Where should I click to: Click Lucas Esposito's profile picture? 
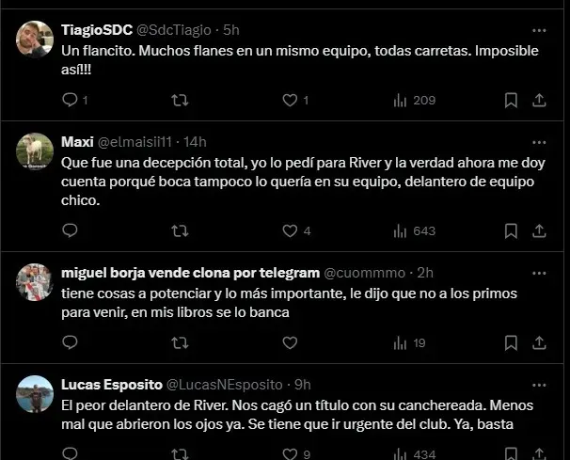(35, 394)
